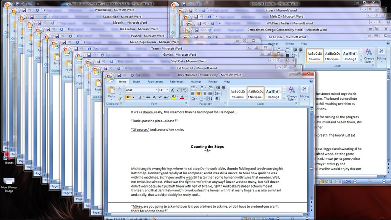
Task: Open View tab in front window
Action: (227, 82)
